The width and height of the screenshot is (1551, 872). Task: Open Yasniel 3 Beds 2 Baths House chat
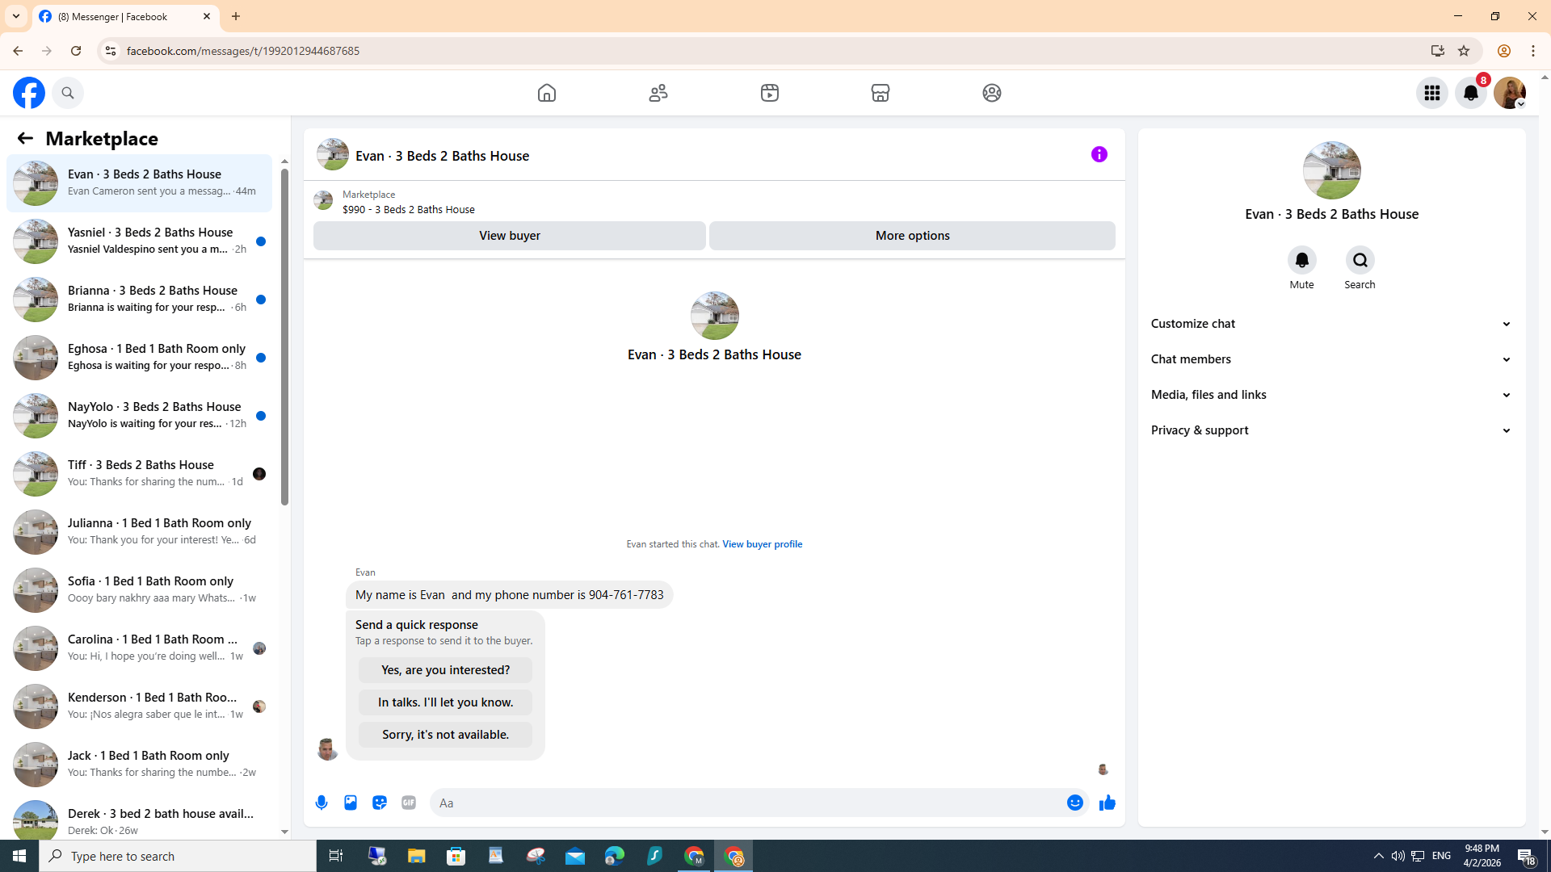(x=140, y=241)
